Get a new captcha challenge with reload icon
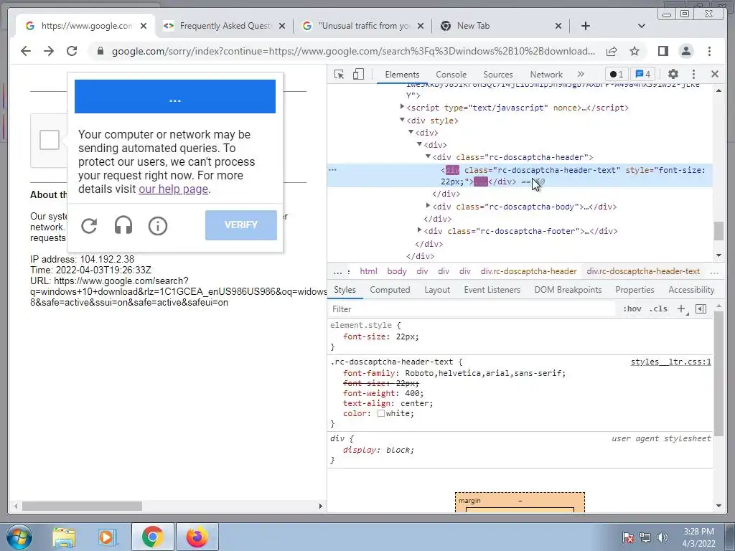 tap(88, 226)
